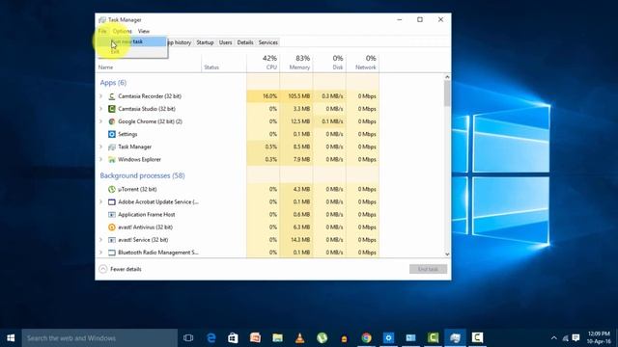
Task: Click the Google Chrome process icon in list
Action: [x=112, y=121]
